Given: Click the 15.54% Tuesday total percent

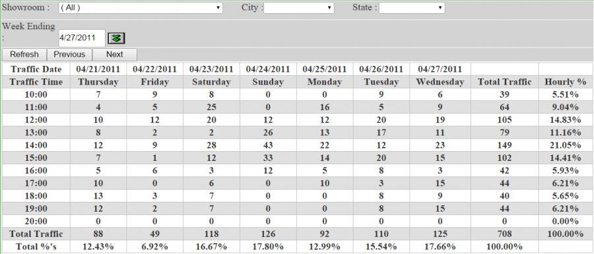Looking at the screenshot, I should pos(381,247).
